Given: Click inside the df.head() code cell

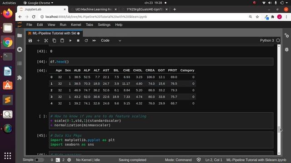Looking at the screenshot, I should click(x=161, y=62).
